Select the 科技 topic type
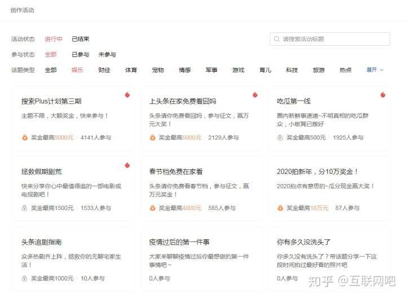 click(292, 70)
